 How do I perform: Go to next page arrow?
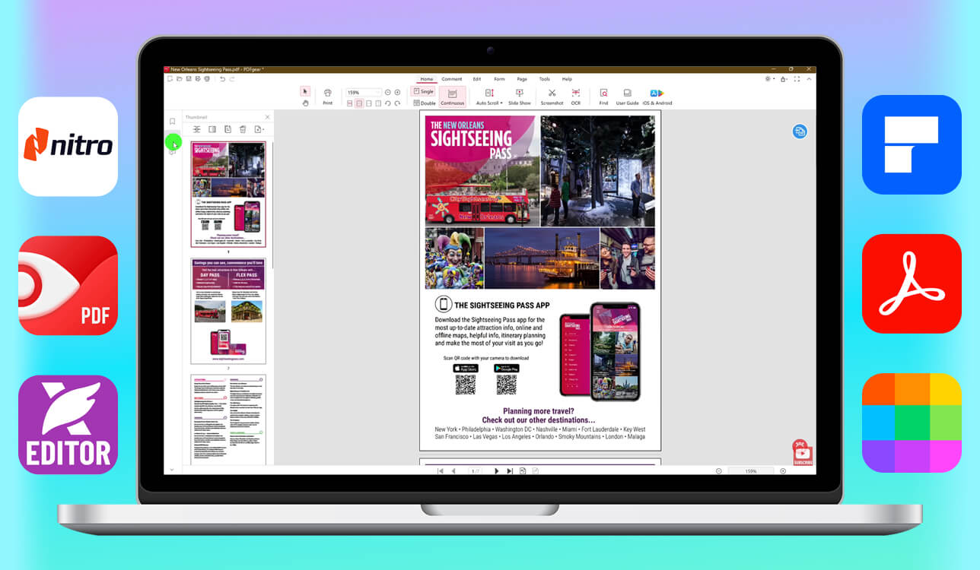click(x=496, y=471)
